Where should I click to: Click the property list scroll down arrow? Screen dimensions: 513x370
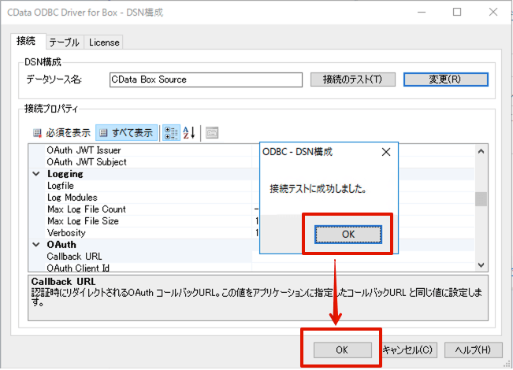pyautogui.click(x=481, y=265)
